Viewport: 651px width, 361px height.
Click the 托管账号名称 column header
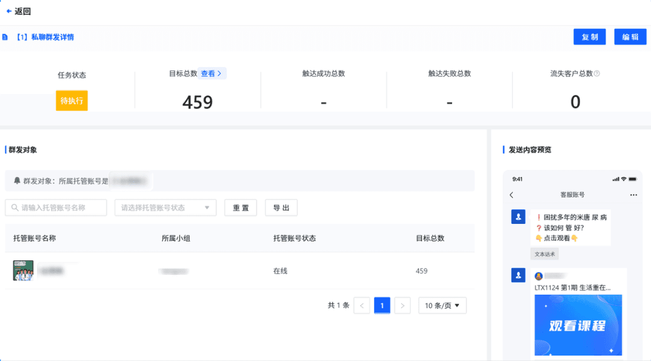tap(35, 238)
